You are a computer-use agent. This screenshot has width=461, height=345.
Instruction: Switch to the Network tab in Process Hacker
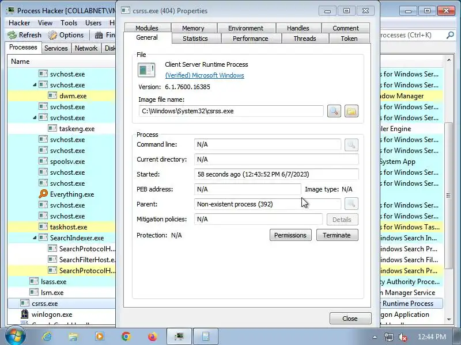point(86,48)
